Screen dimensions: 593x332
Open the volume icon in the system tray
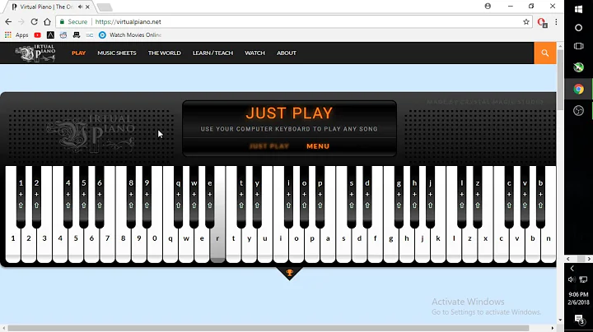click(572, 279)
